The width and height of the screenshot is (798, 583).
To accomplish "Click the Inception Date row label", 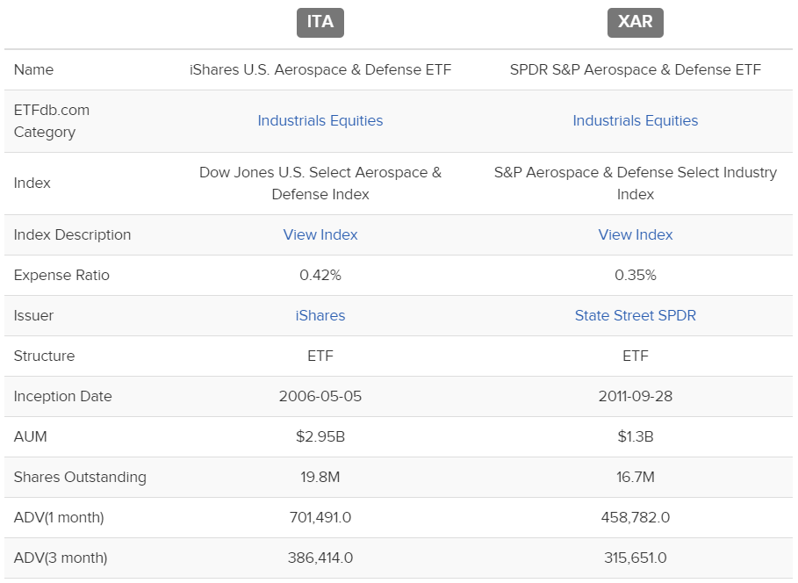I will tap(62, 397).
